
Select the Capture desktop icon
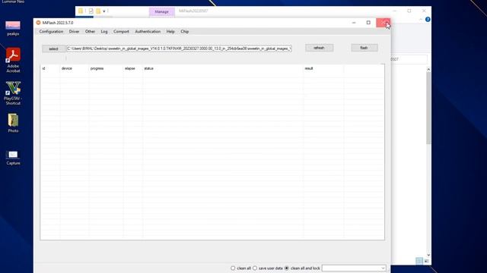13,158
